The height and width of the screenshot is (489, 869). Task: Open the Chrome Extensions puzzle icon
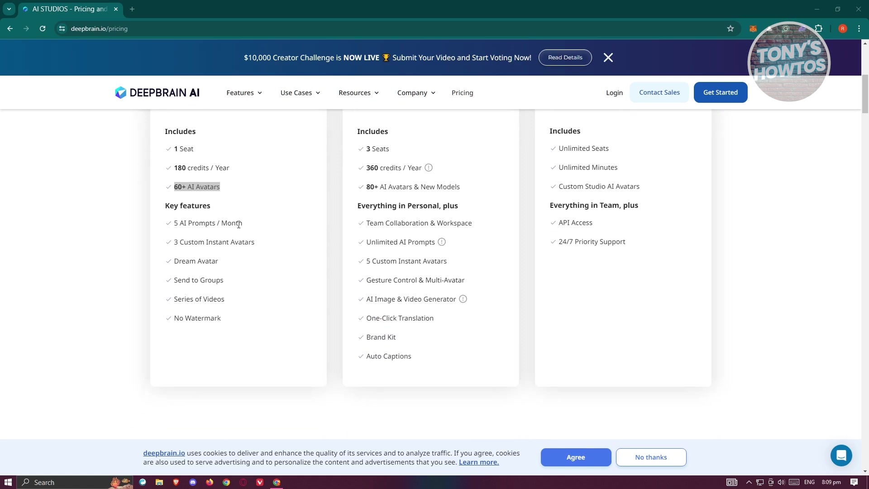(818, 29)
